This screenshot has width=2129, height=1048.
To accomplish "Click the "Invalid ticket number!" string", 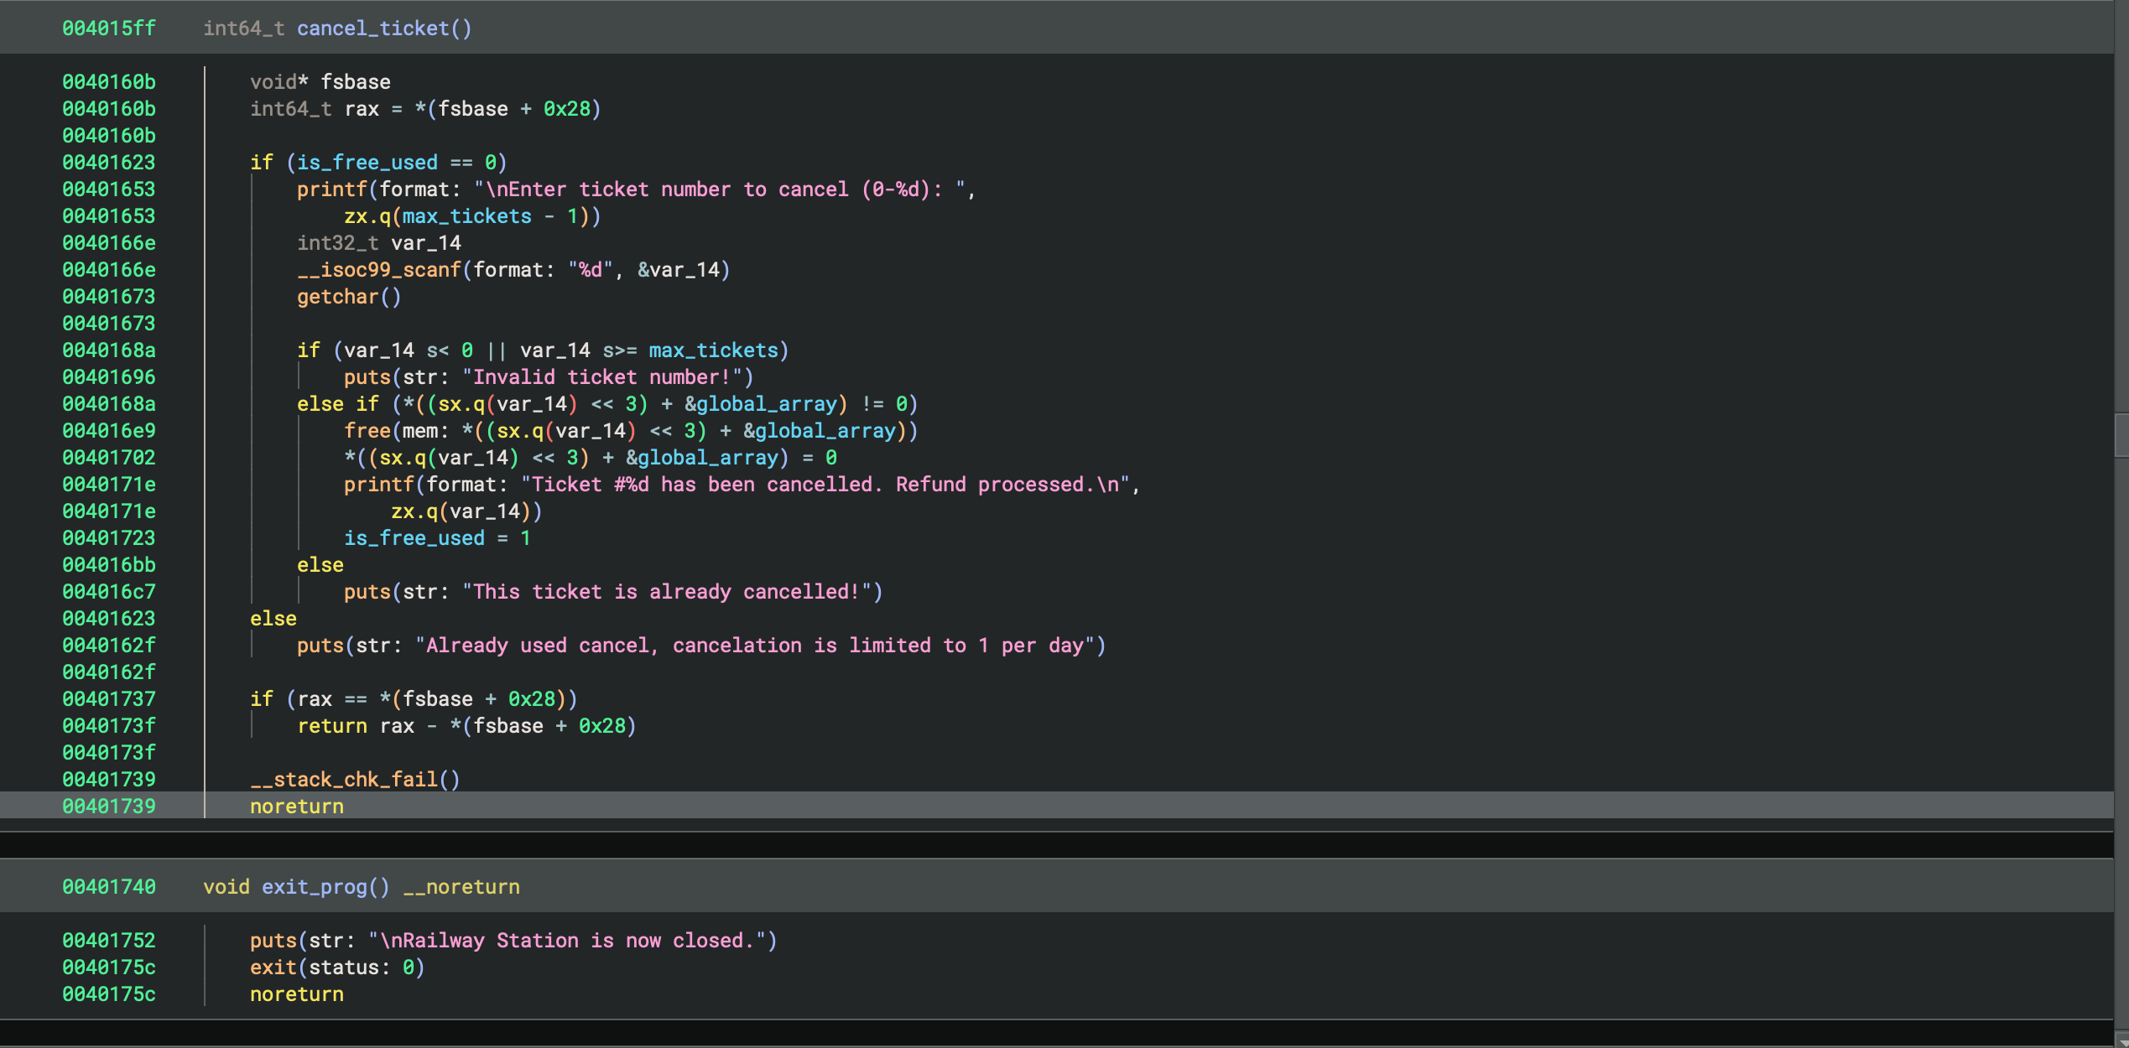I will pos(601,377).
